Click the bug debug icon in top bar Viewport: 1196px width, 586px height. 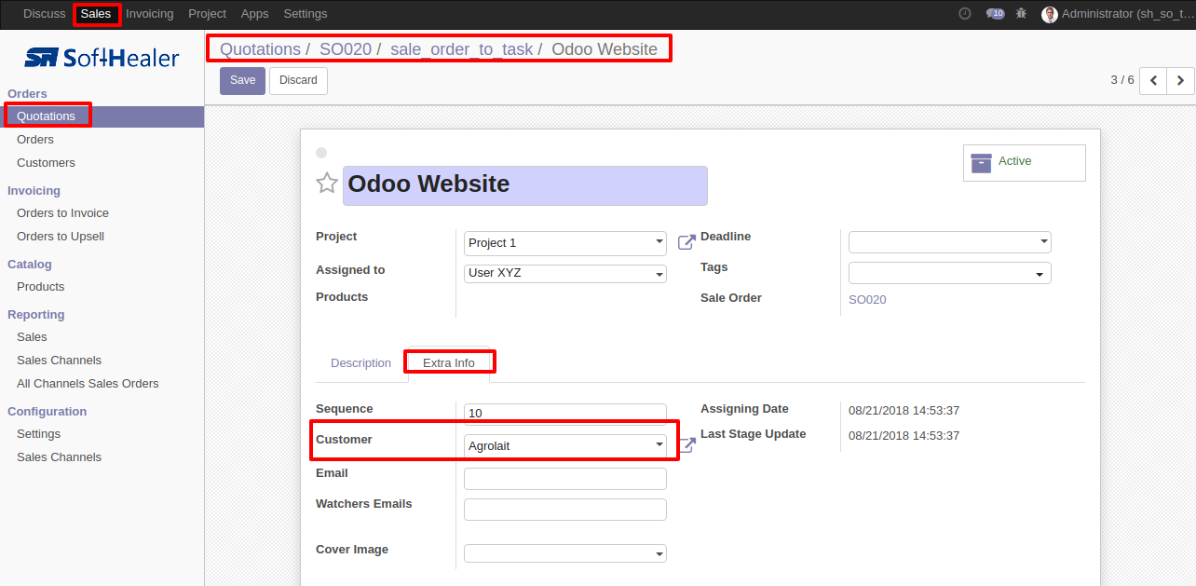1022,14
